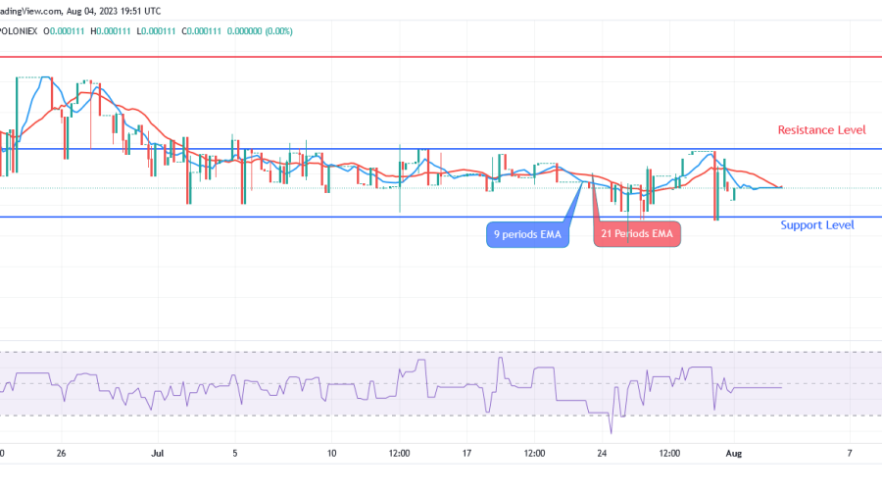
Task: Select the 'Resistance Level' text label
Action: click(x=820, y=130)
